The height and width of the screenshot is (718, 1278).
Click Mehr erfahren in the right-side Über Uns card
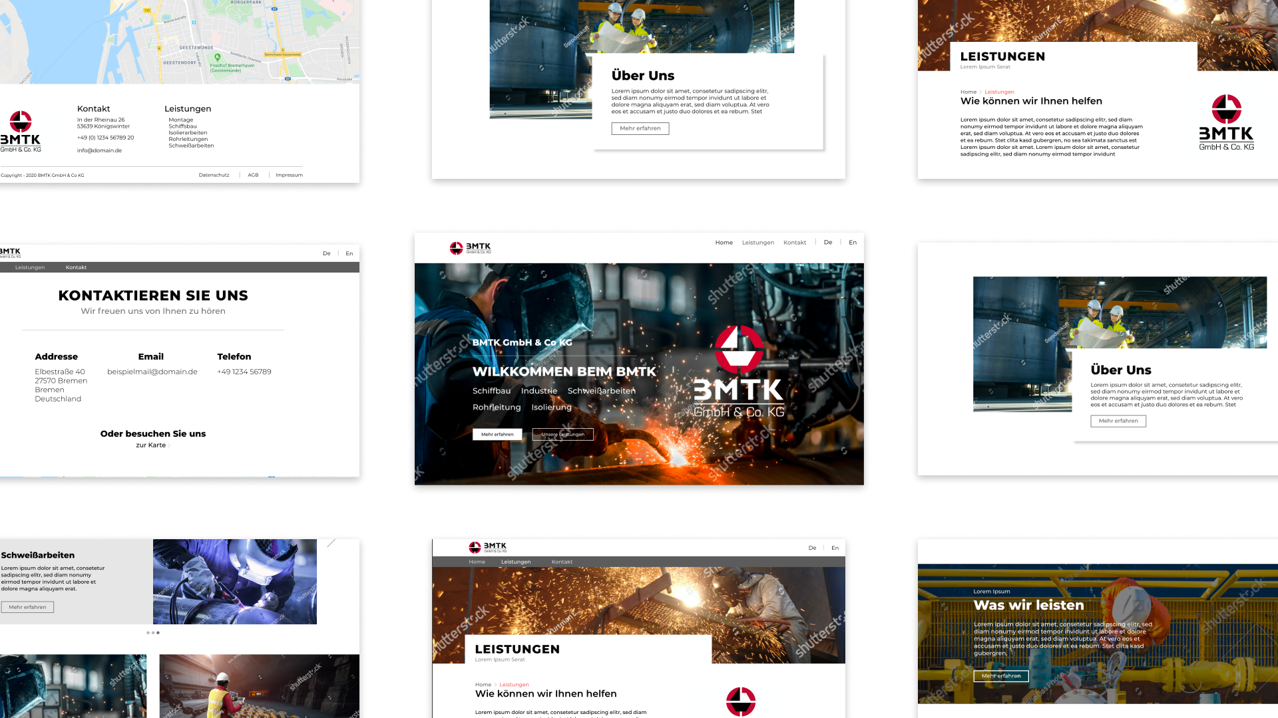(1118, 421)
